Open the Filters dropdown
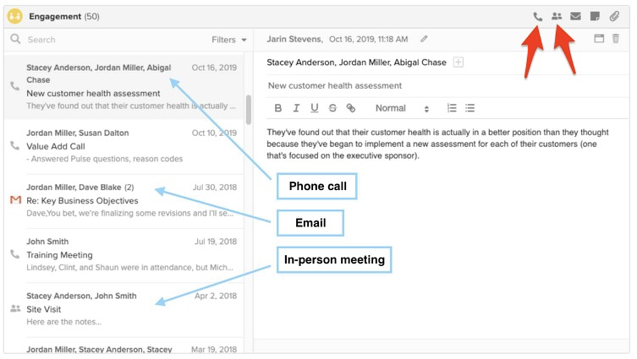Screen dimensions: 637x359 (x=229, y=40)
